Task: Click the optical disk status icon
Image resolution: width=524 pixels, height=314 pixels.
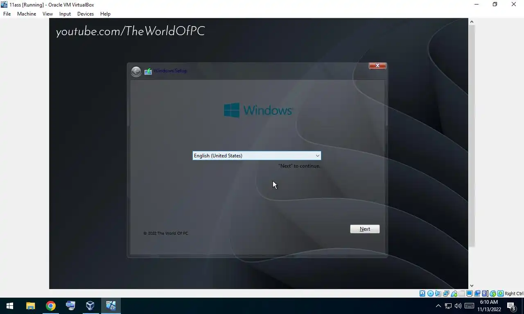Action: 430,294
